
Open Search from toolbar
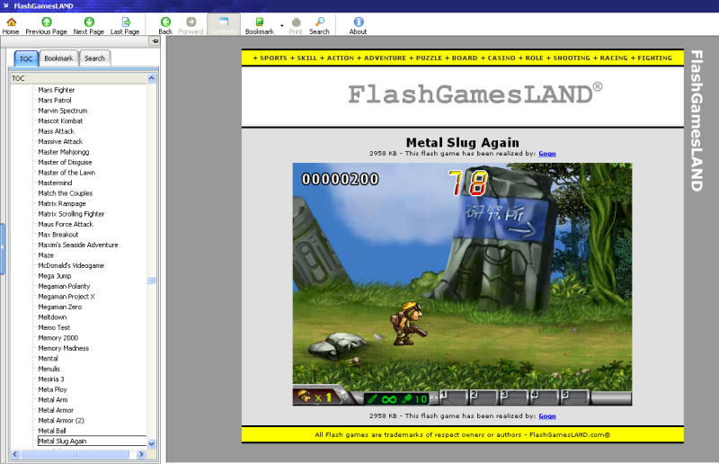(x=319, y=26)
